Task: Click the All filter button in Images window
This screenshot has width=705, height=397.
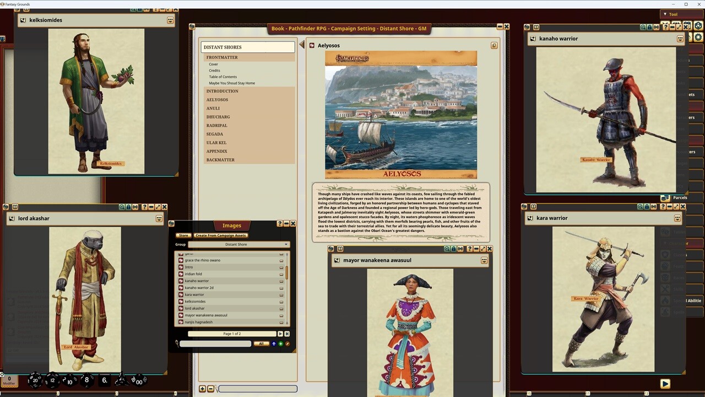Action: click(261, 344)
